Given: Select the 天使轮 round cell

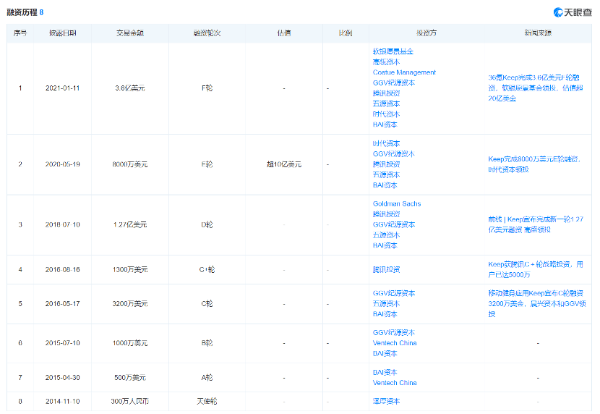Looking at the screenshot, I should coord(207,402).
